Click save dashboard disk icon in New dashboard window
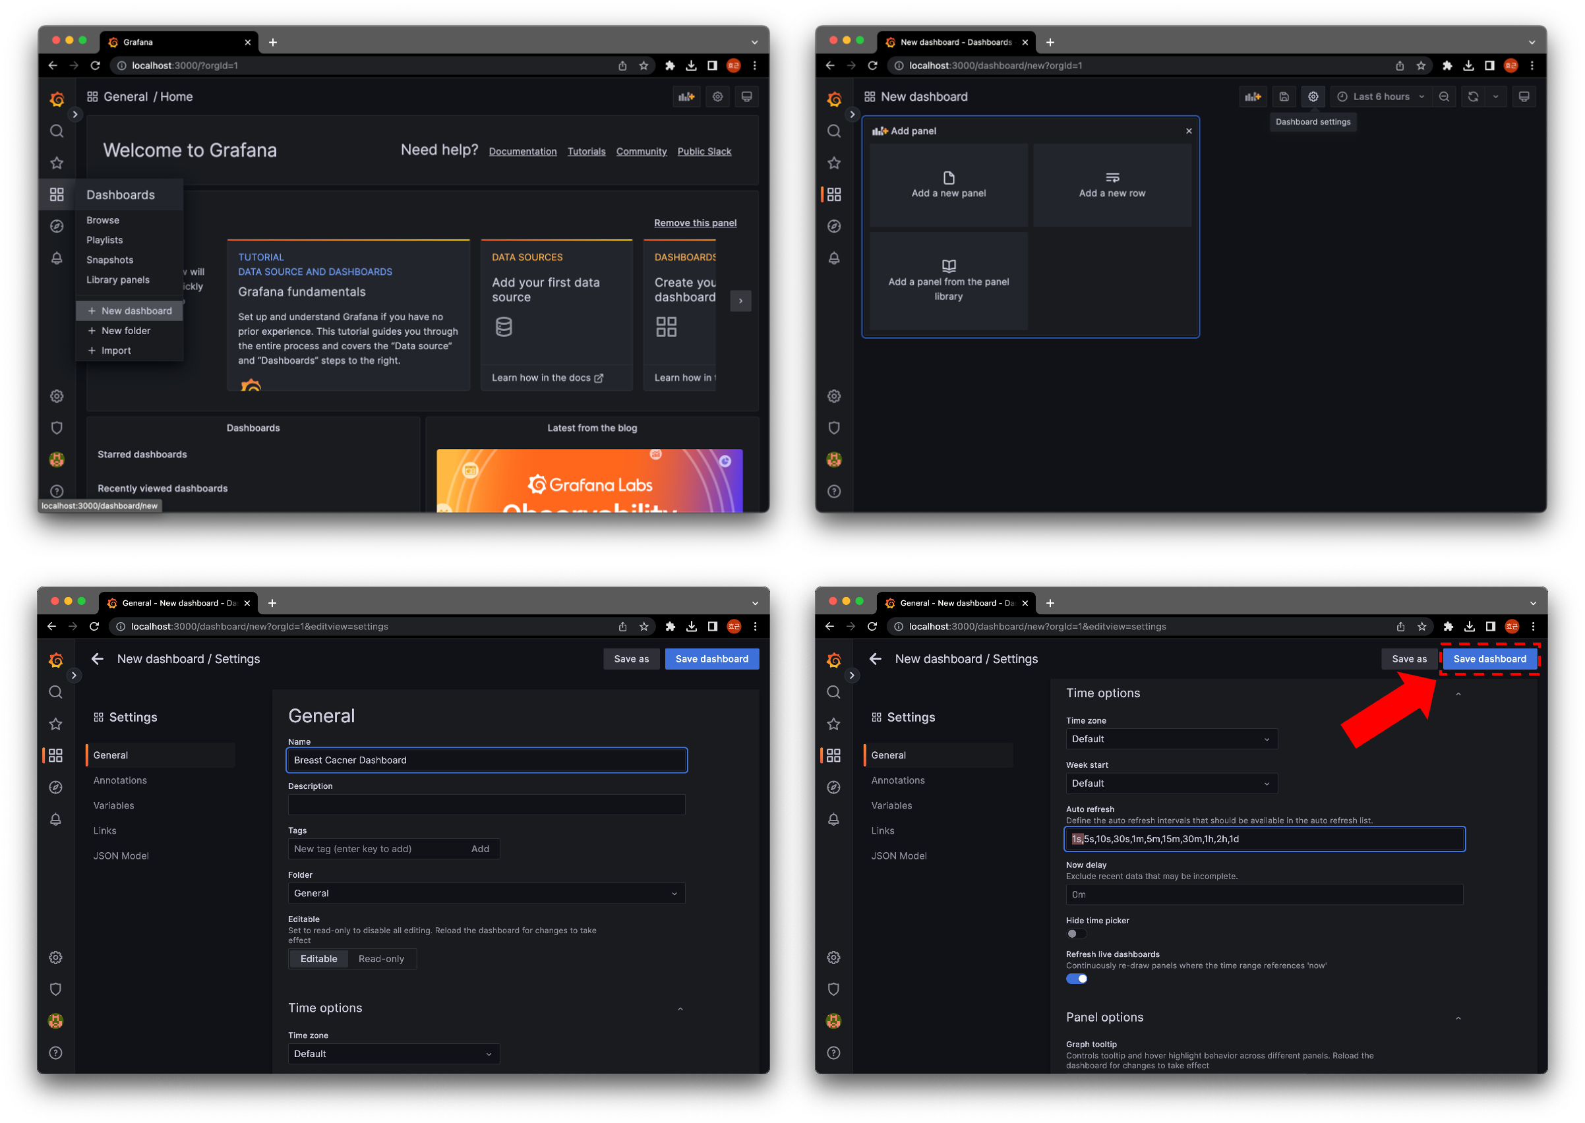Image resolution: width=1585 pixels, height=1123 pixels. pyautogui.click(x=1284, y=97)
